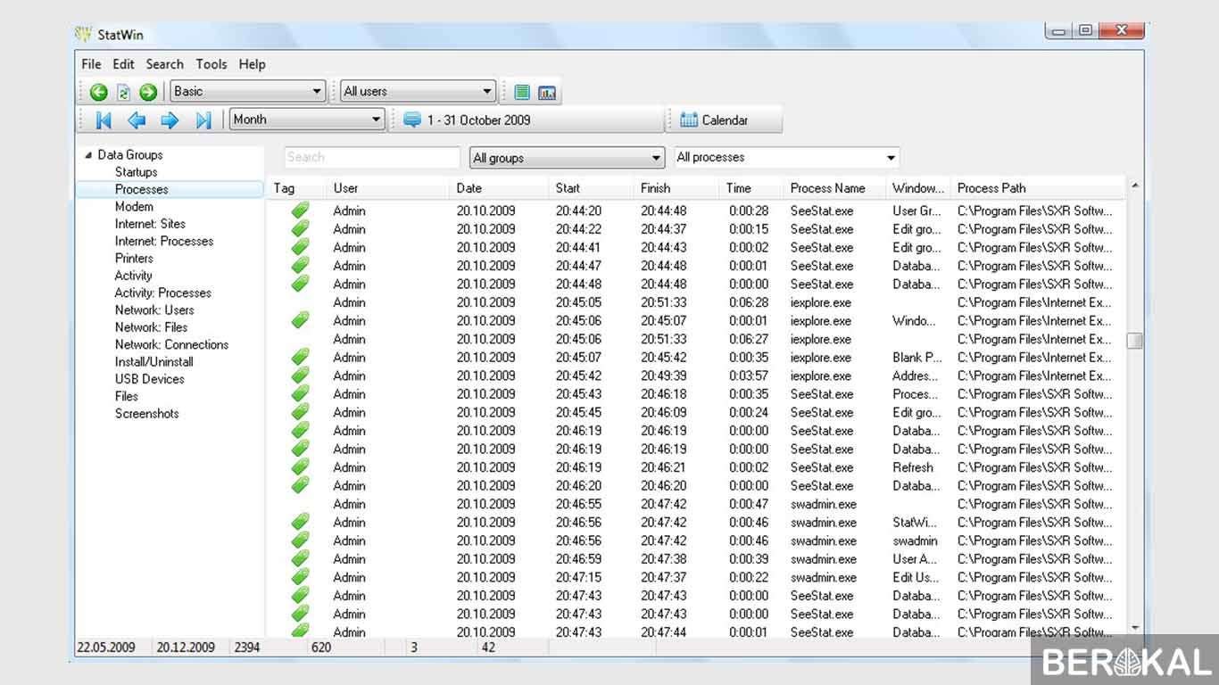This screenshot has height=685, width=1219.
Task: Open the Help menu
Action: coord(253,64)
